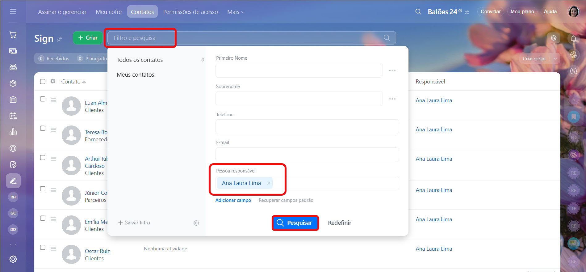586x272 pixels.
Task: Open the bookmark icon in right panel
Action: pos(574,117)
